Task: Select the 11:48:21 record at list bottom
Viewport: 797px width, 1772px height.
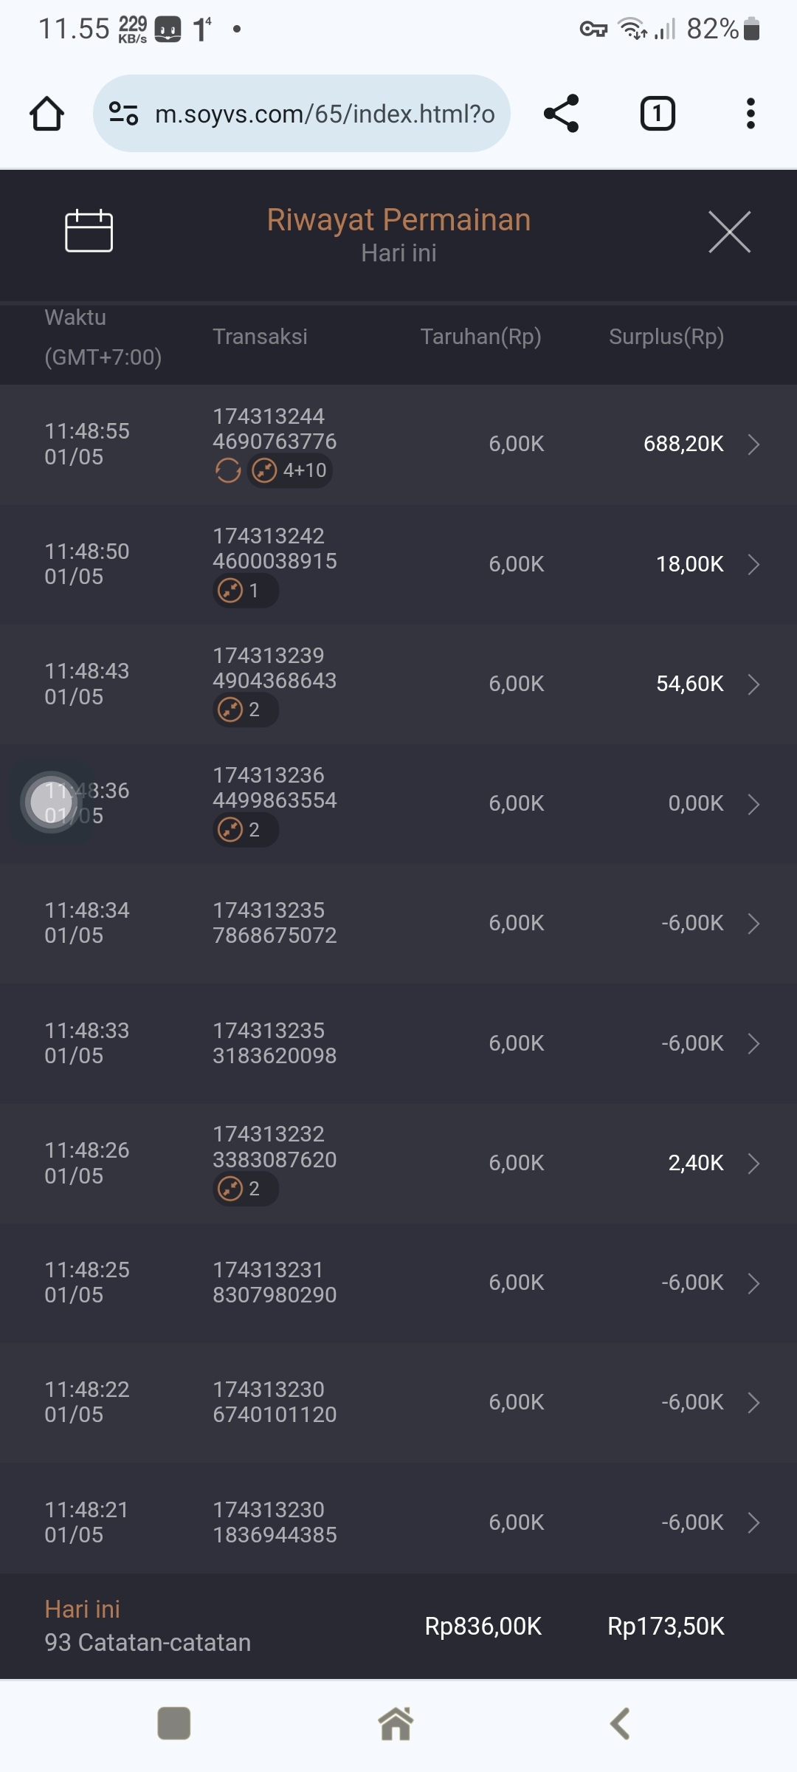Action: pyautogui.click(x=398, y=1522)
